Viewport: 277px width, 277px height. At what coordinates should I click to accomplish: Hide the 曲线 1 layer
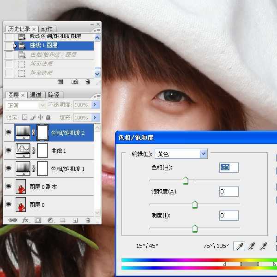(x=8, y=151)
